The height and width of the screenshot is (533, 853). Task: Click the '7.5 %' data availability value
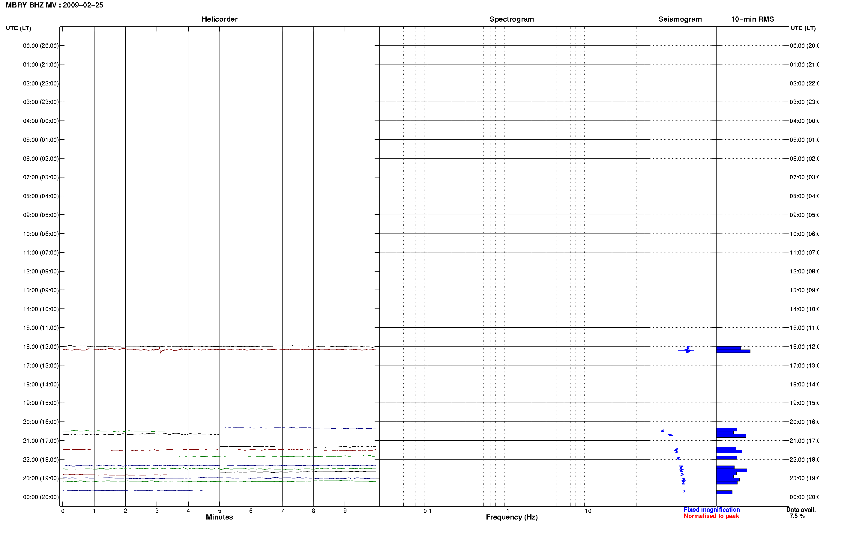797,516
